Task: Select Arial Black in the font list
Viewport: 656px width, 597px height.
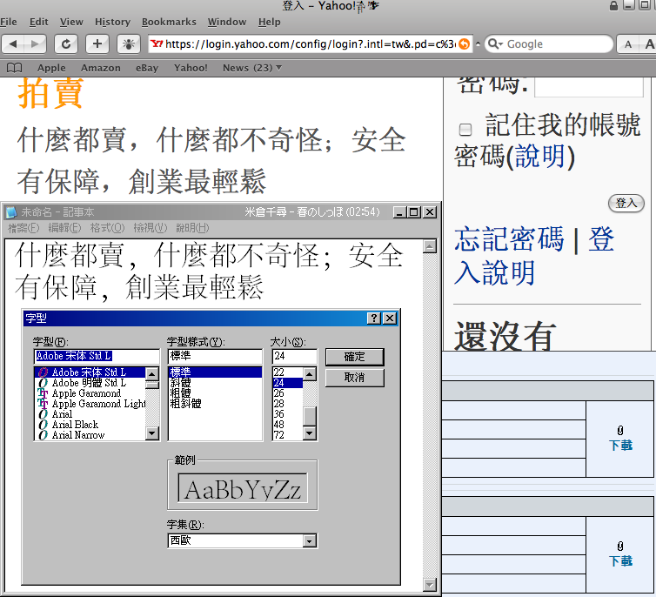Action: [x=75, y=425]
